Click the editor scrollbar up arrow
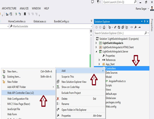154x119 pixels. 91,35
